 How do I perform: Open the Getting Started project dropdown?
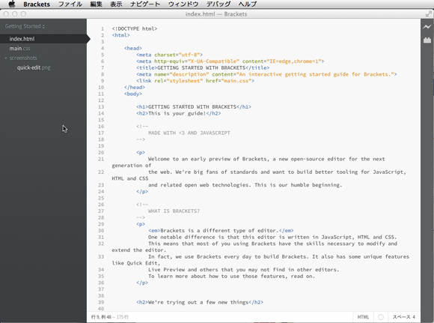(x=25, y=26)
